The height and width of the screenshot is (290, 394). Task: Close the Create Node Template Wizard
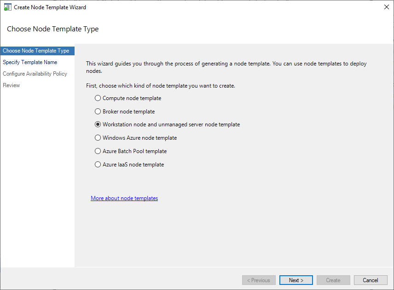(386, 7)
